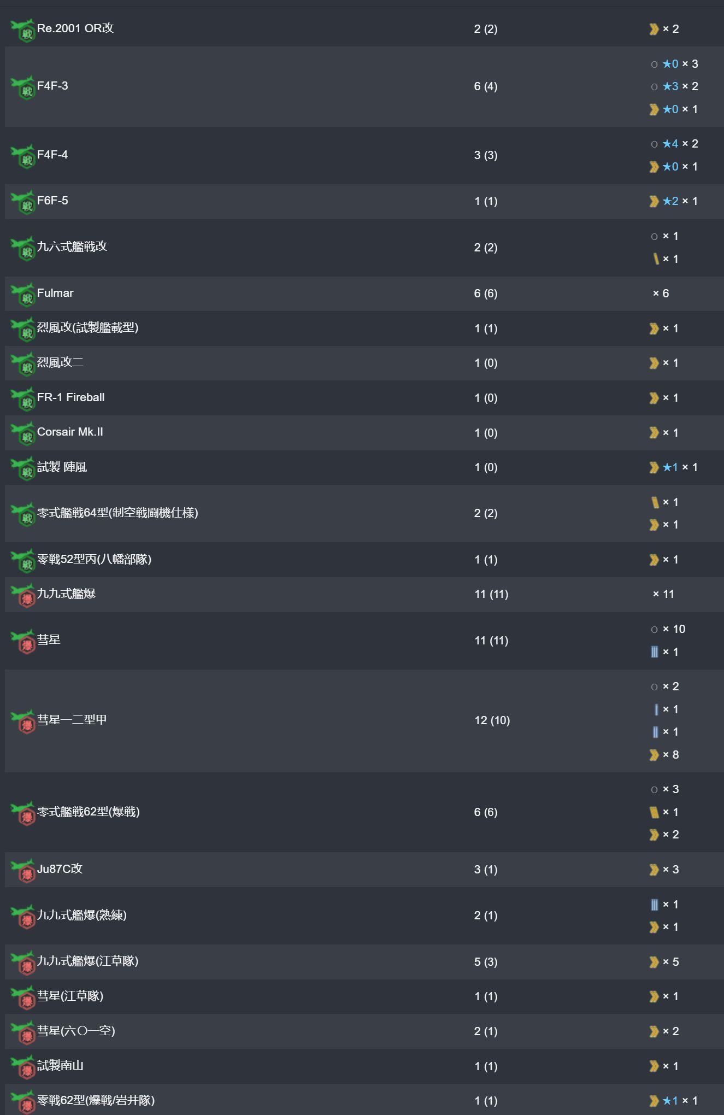This screenshot has height=1115, width=724.
Task: Select the 零戦62型(爆戦/岩井隊) row name
Action: pyautogui.click(x=96, y=1100)
